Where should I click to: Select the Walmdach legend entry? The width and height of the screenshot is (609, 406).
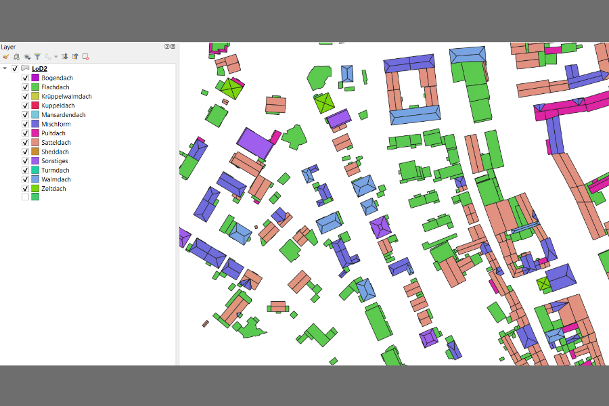(x=56, y=179)
